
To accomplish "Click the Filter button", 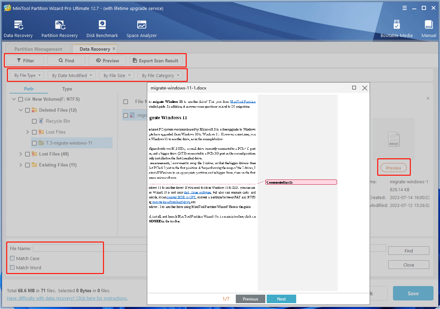I will coord(25,61).
